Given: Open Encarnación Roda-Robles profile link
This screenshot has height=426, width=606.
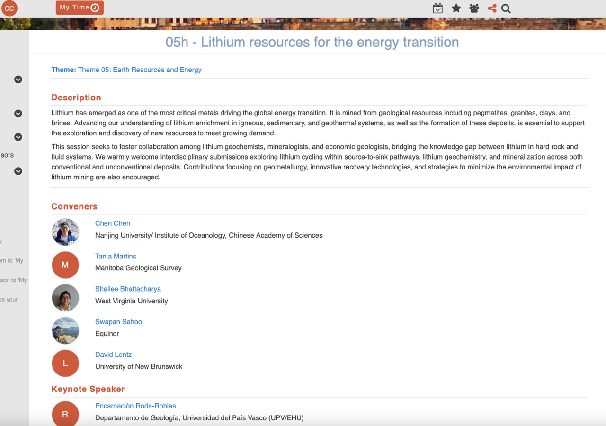Looking at the screenshot, I should (135, 406).
